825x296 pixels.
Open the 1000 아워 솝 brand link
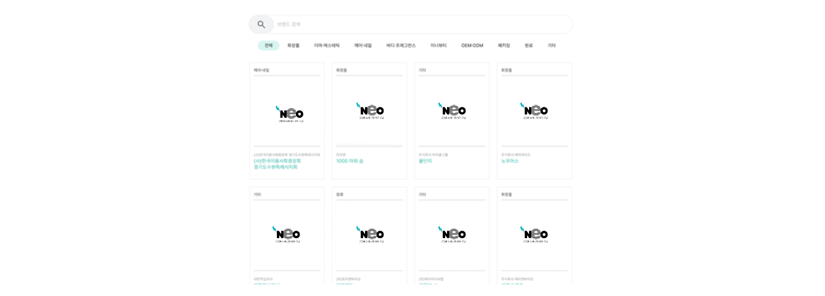350,161
